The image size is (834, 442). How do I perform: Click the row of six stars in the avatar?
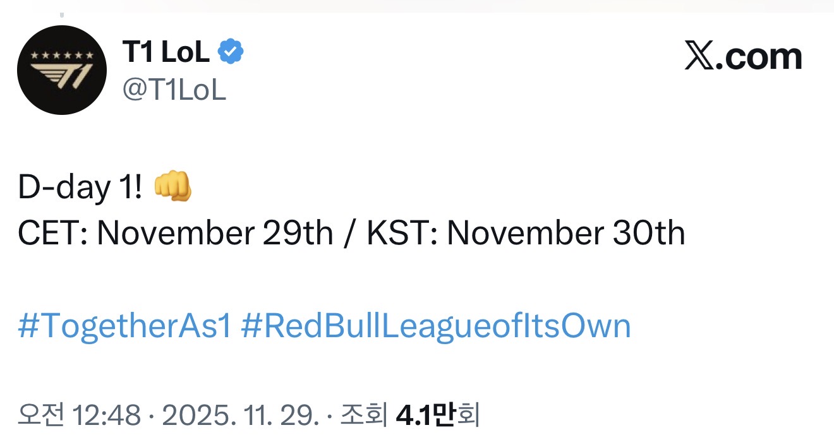62,56
